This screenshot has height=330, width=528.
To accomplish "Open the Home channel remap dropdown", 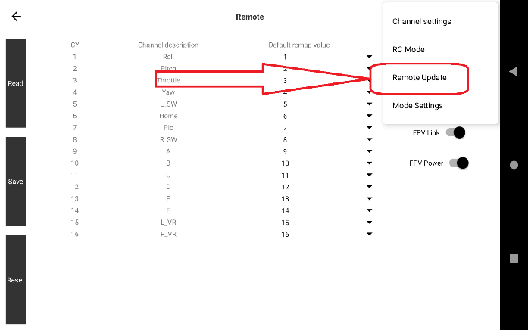I will tap(369, 116).
